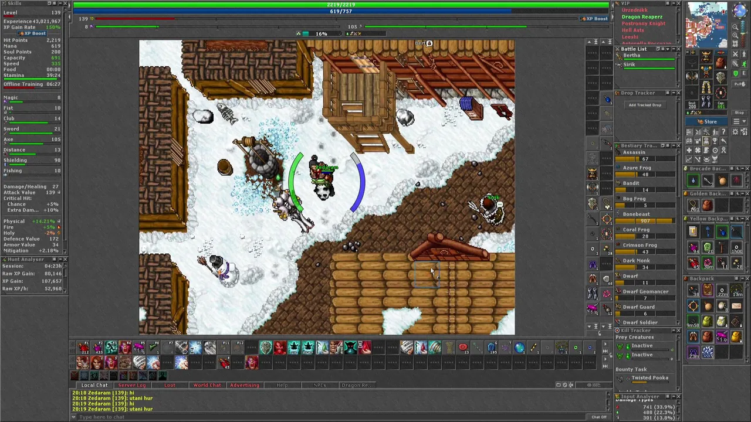
Task: Click the 16% progress indicator
Action: [321, 33]
